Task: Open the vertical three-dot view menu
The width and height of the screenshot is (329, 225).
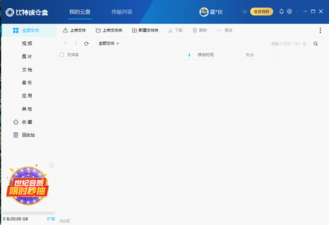Action: [x=320, y=30]
